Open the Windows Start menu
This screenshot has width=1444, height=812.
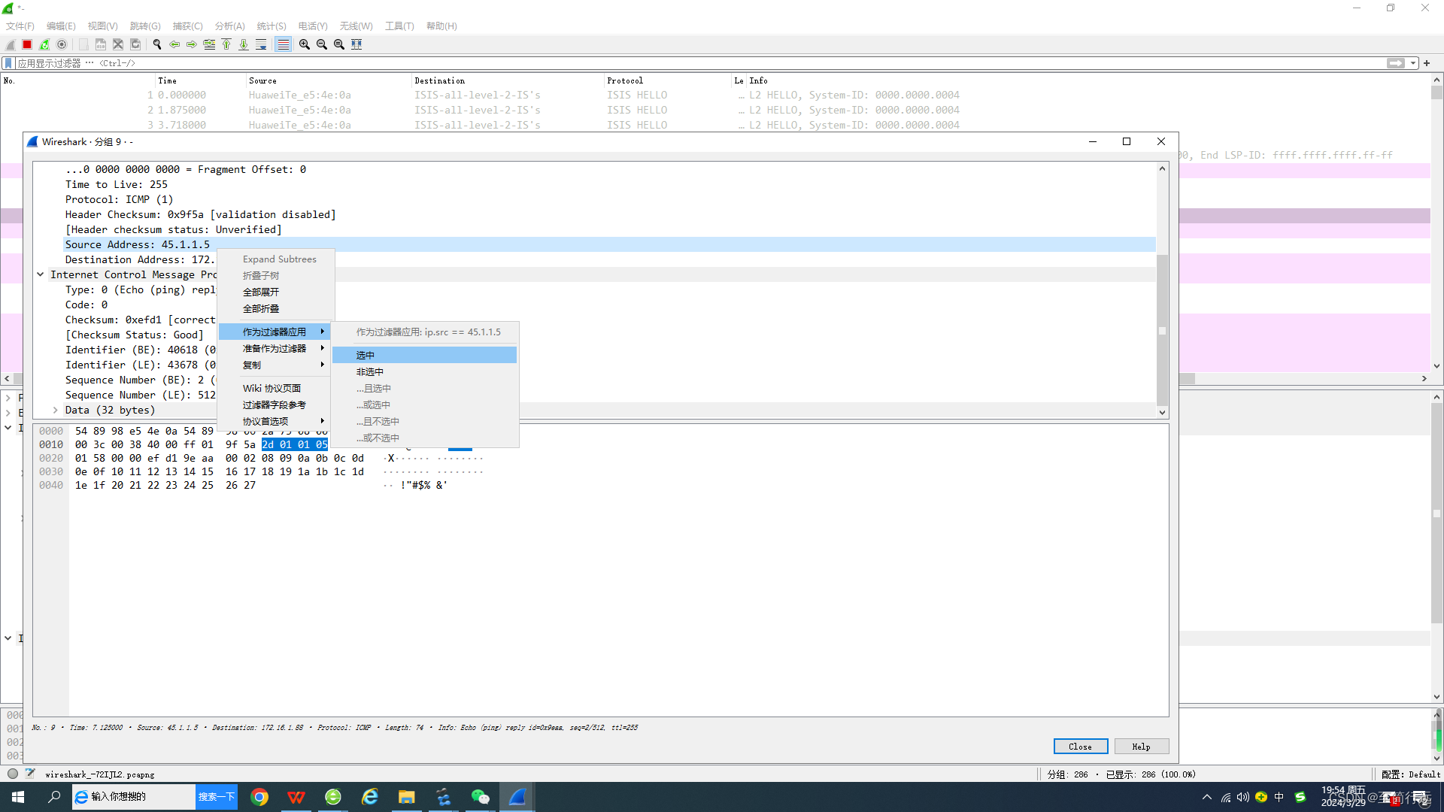pyautogui.click(x=18, y=797)
